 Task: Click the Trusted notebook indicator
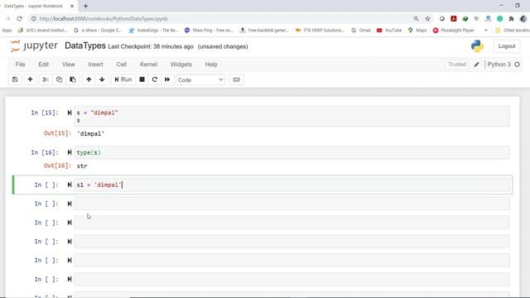(456, 65)
